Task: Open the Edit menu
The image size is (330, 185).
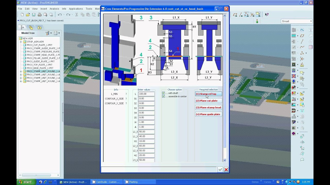Action: 27,9
